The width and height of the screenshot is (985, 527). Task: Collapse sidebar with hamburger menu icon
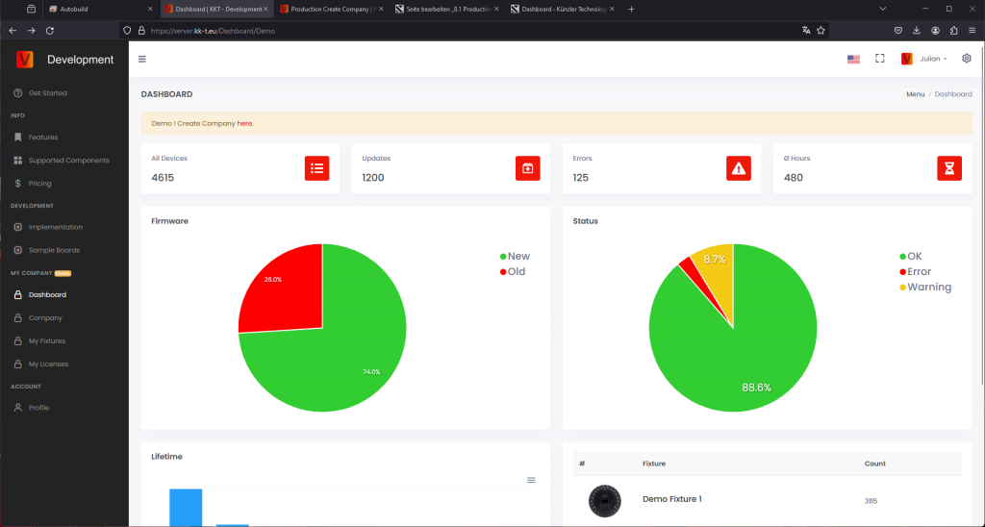click(x=142, y=59)
